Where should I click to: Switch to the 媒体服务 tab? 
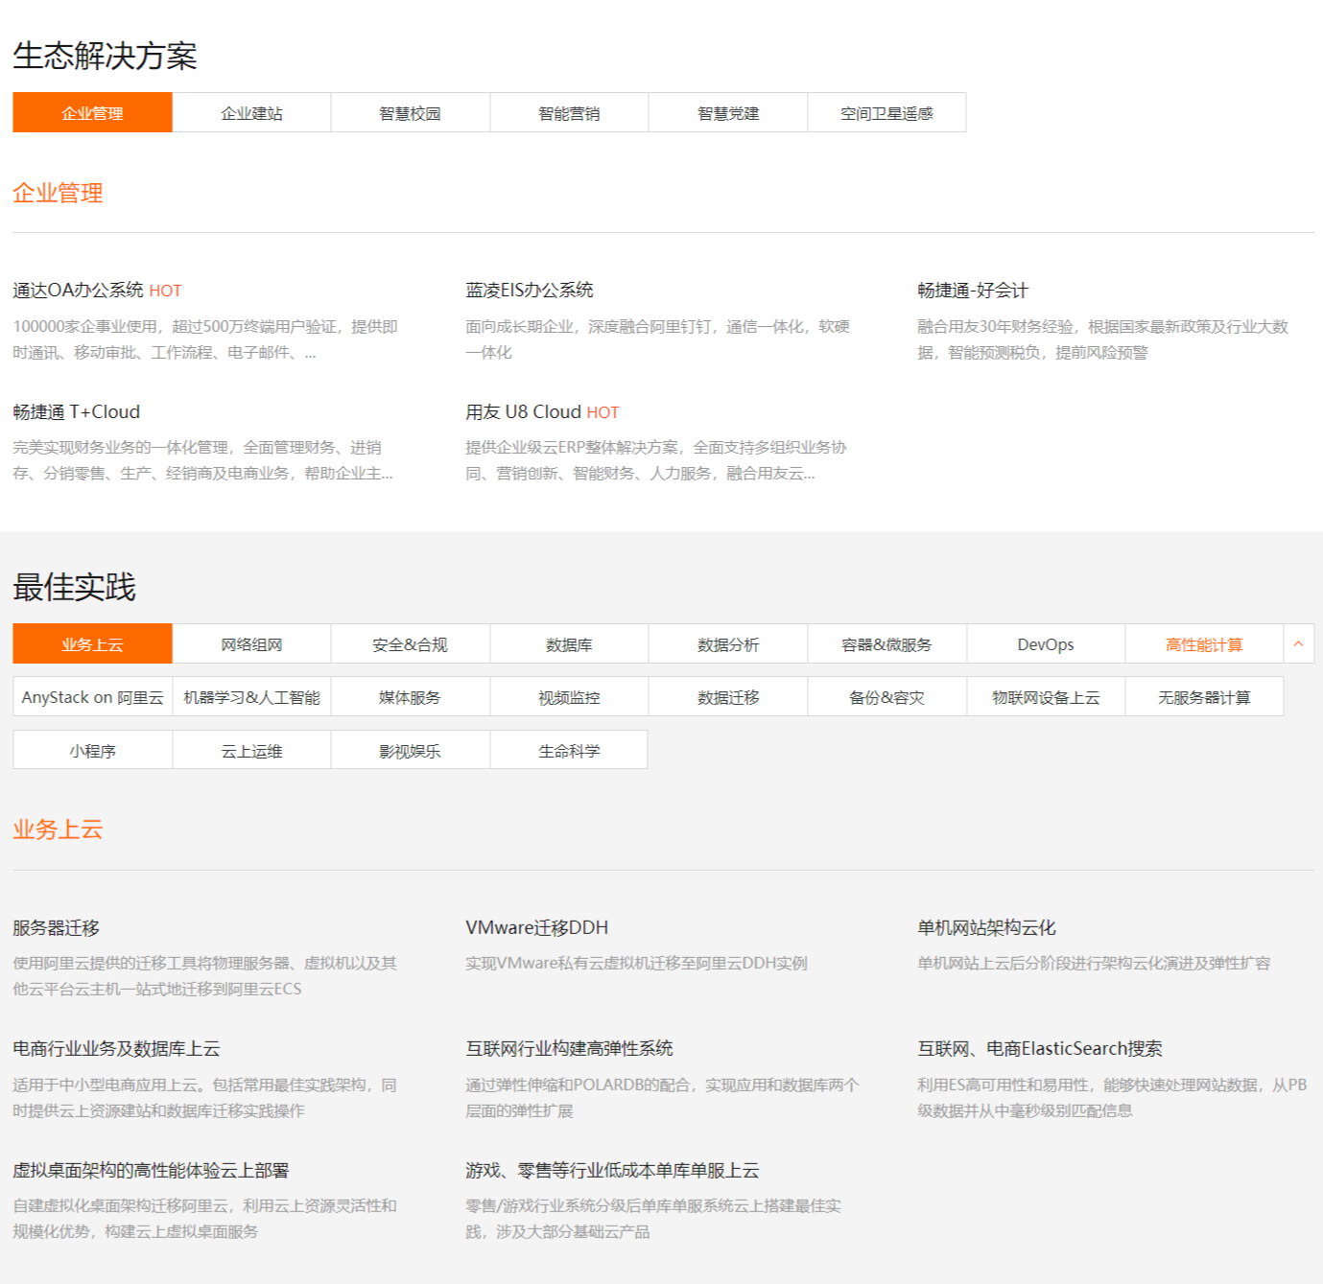(x=411, y=697)
